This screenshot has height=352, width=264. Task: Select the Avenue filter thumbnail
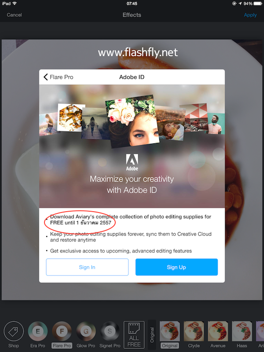(218, 331)
